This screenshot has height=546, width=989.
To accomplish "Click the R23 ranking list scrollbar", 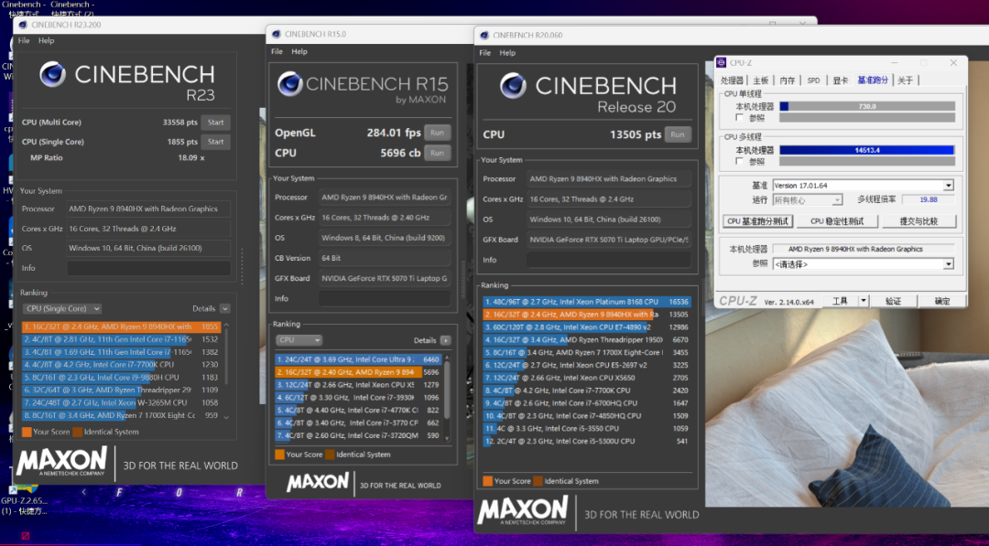I will coord(226,371).
